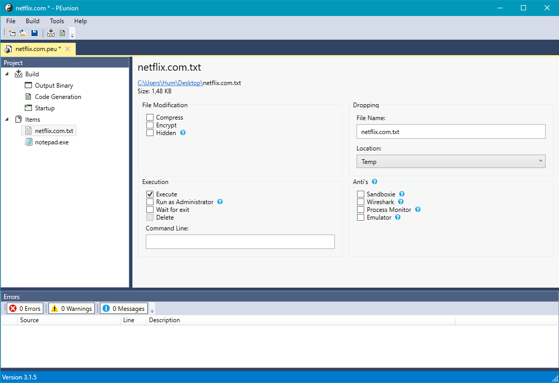
Task: Click the PEunion yin-yang title bar icon
Action: click(9, 8)
